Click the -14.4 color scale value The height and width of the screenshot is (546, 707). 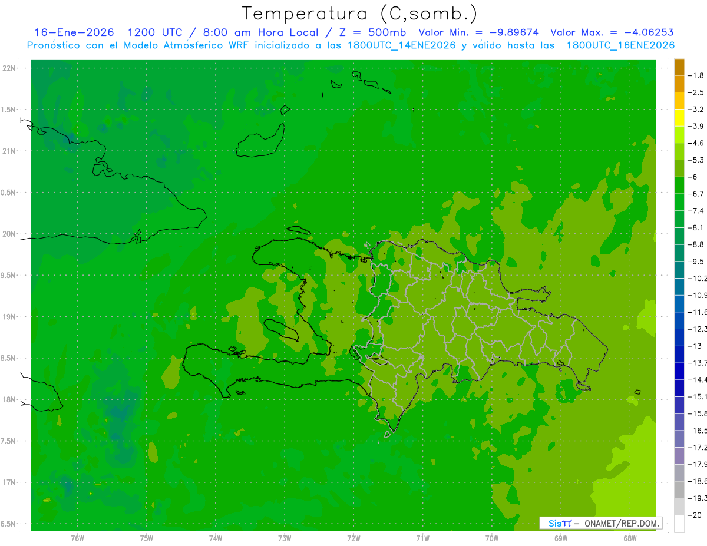(x=698, y=380)
